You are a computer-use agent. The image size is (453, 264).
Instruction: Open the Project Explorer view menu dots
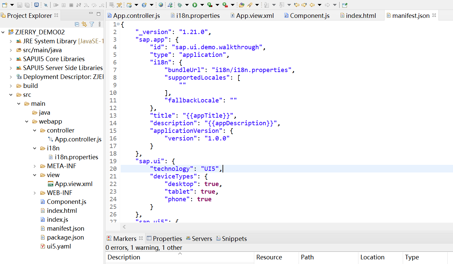[100, 24]
